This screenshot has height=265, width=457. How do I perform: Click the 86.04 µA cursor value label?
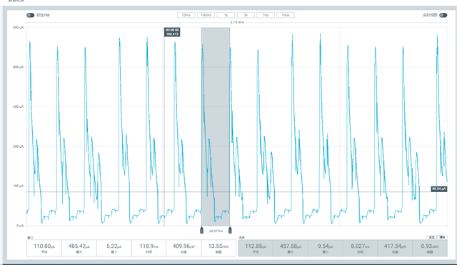(439, 189)
